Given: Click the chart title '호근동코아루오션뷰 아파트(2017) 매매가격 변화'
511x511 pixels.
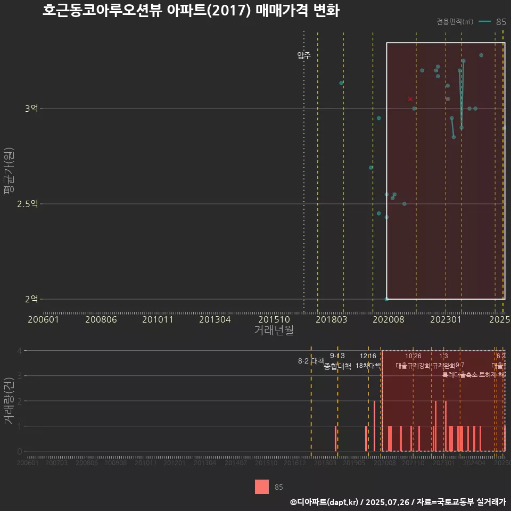Looking at the screenshot, I should coord(191,10).
